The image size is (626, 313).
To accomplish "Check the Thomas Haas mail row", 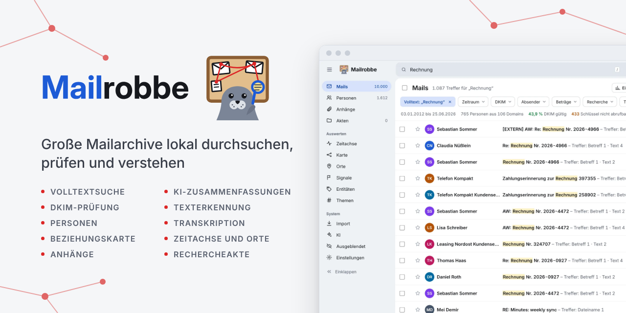I will point(402,261).
